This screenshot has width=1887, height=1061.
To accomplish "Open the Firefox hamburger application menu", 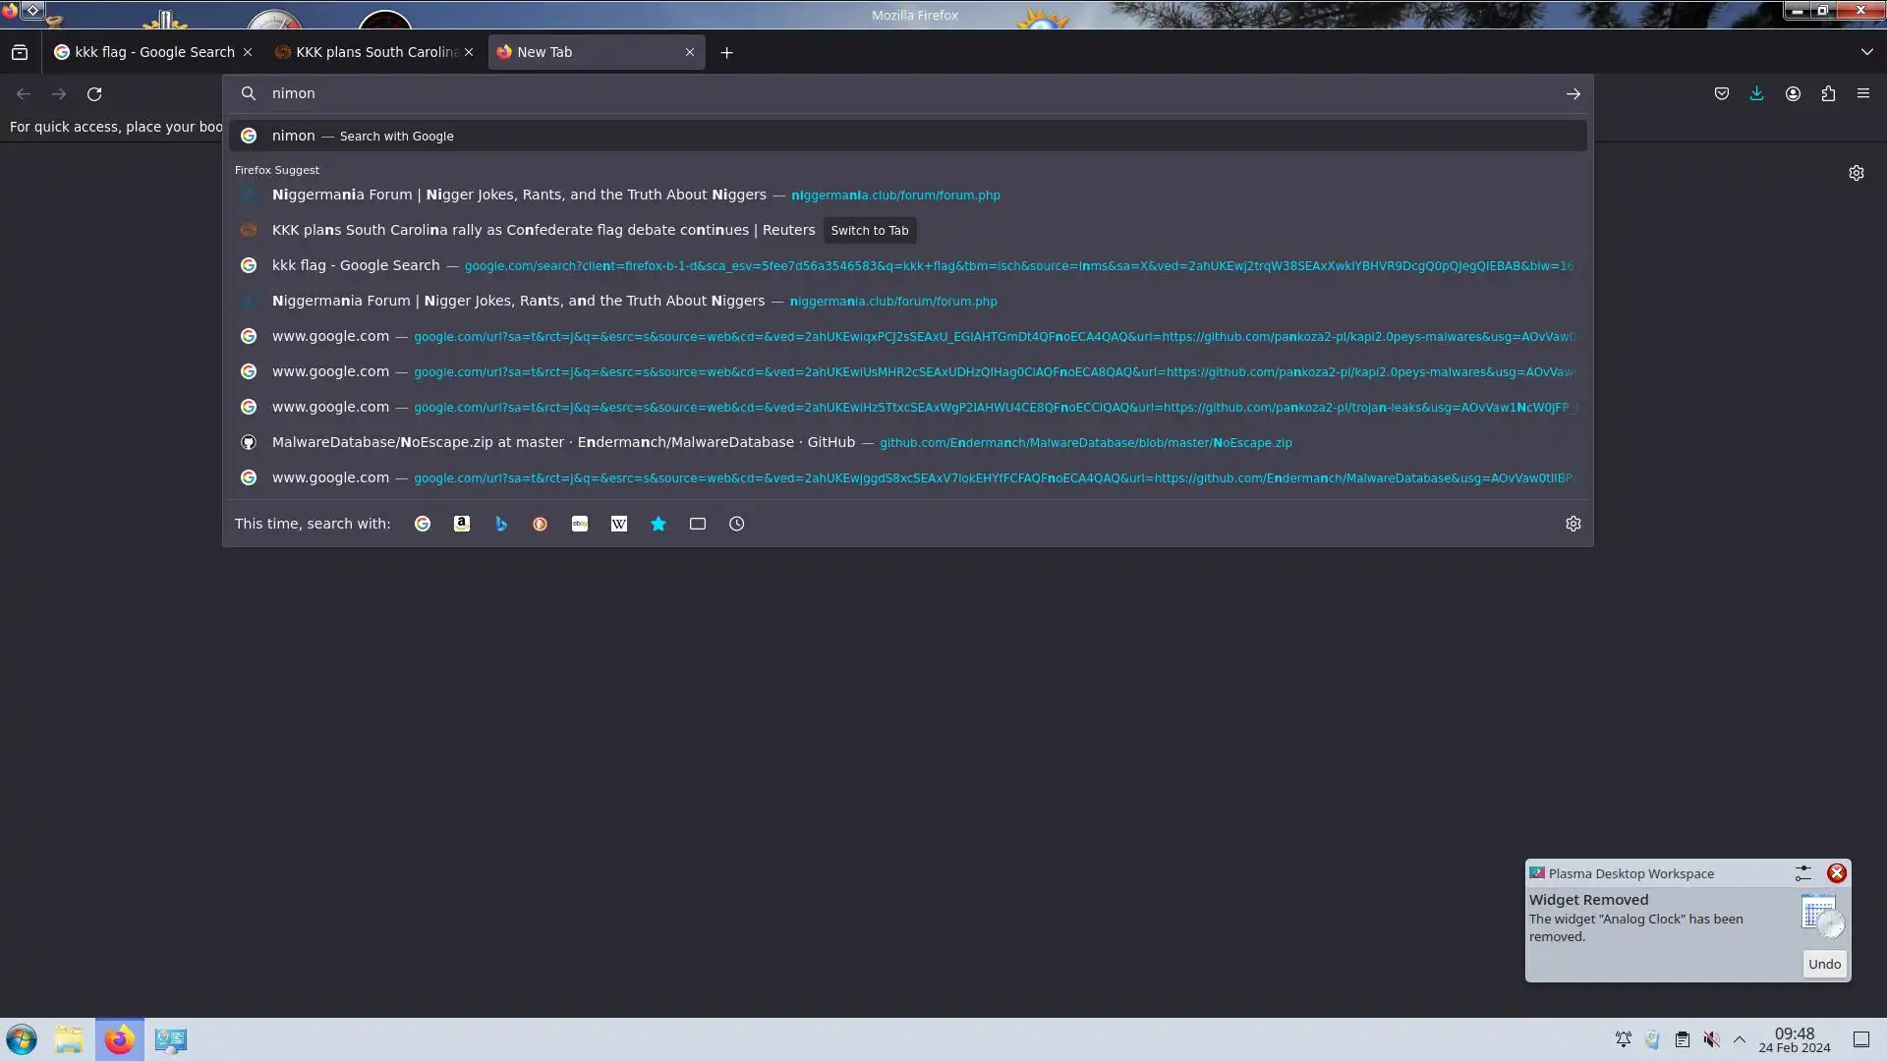I will point(1863,93).
